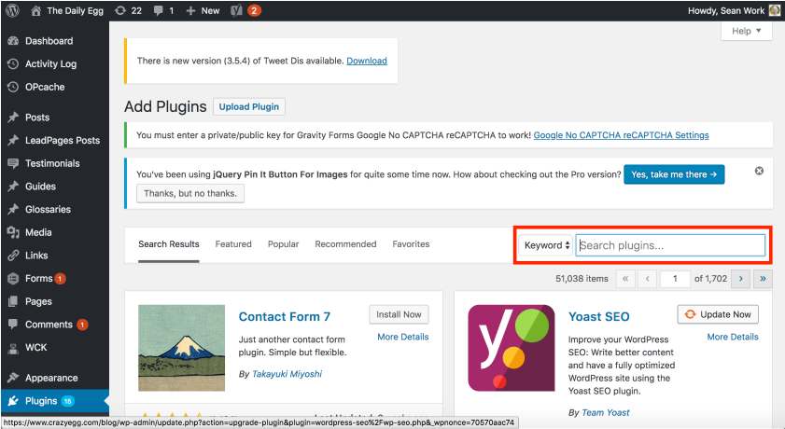The image size is (785, 429).
Task: Switch to the Popular tab
Action: pyautogui.click(x=283, y=244)
